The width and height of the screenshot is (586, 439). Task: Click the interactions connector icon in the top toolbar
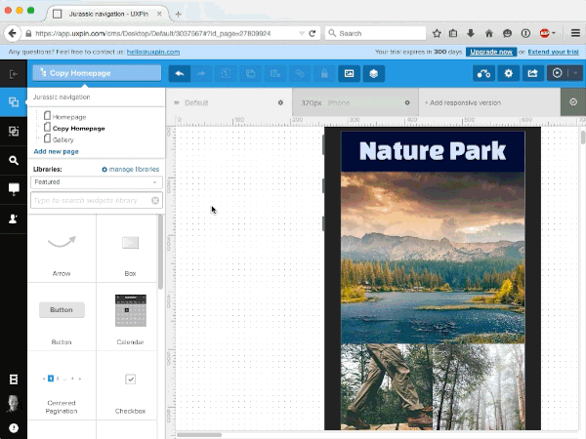click(484, 73)
